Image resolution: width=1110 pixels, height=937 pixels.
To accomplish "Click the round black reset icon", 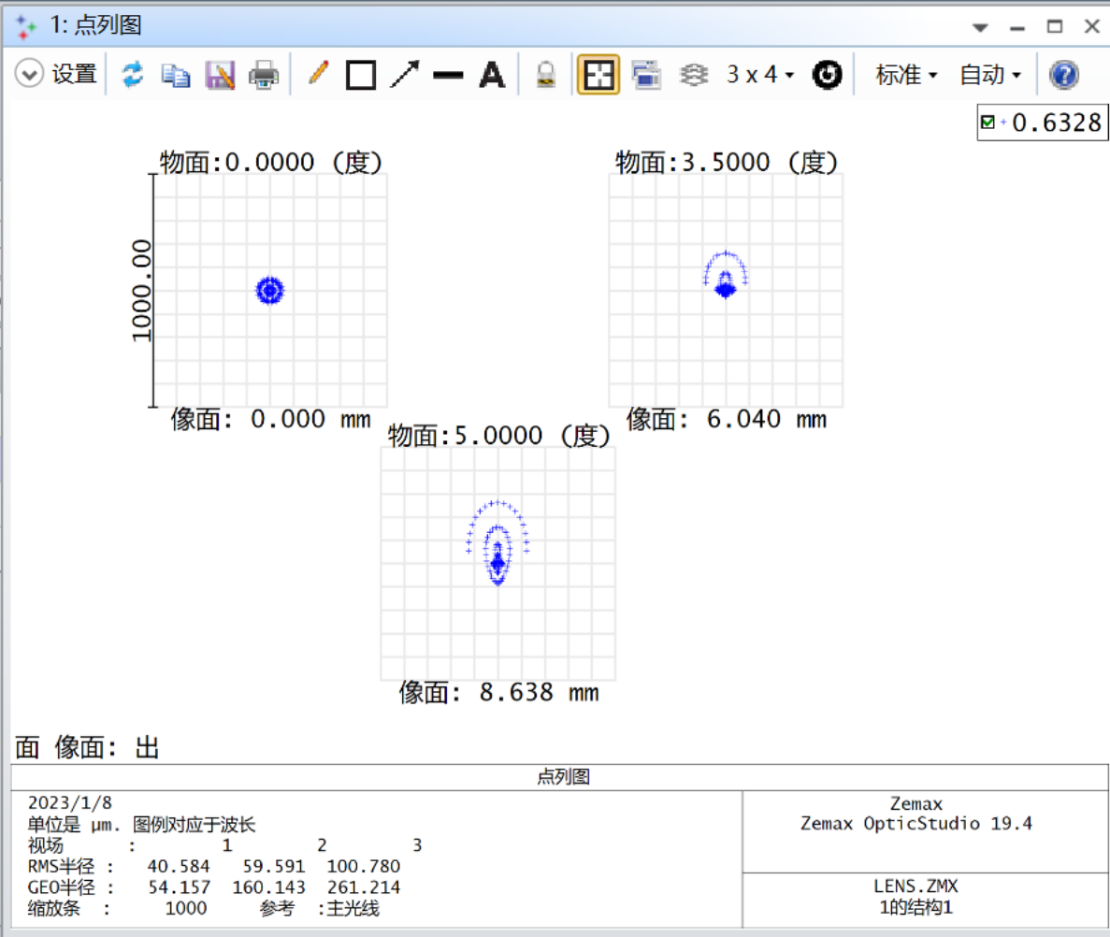I will click(x=827, y=74).
